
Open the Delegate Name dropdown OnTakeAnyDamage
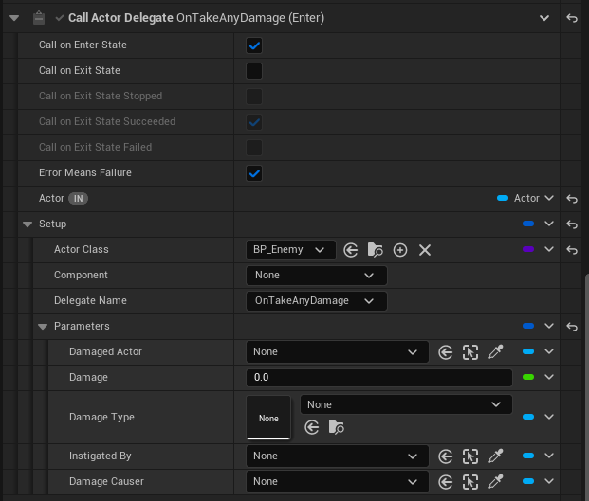[x=316, y=301]
